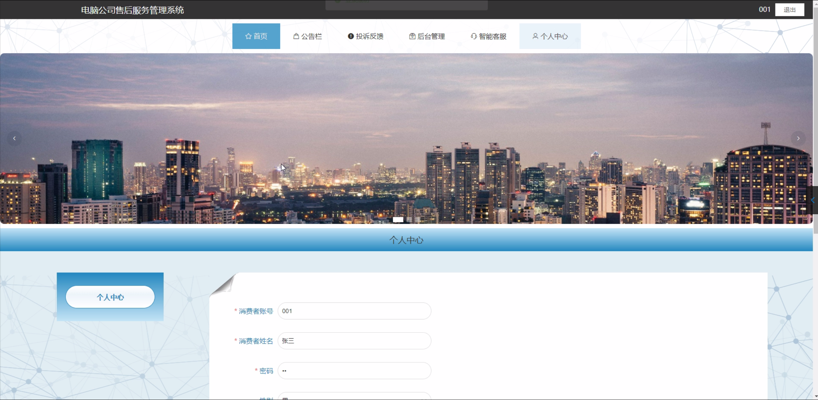Jump to the third carousel indicator
This screenshot has width=818, height=400.
coord(417,220)
